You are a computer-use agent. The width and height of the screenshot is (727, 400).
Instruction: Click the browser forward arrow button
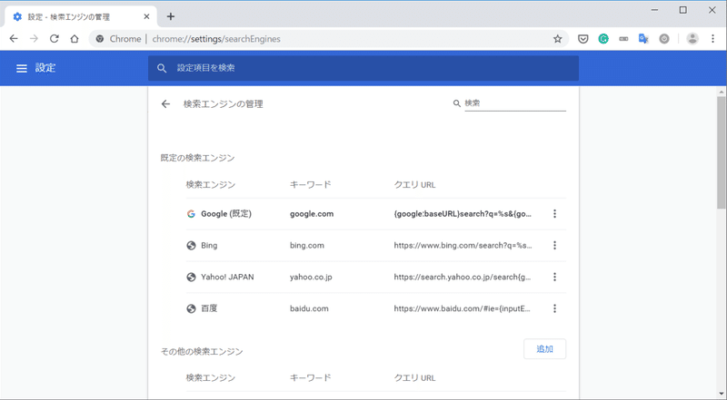tap(34, 39)
